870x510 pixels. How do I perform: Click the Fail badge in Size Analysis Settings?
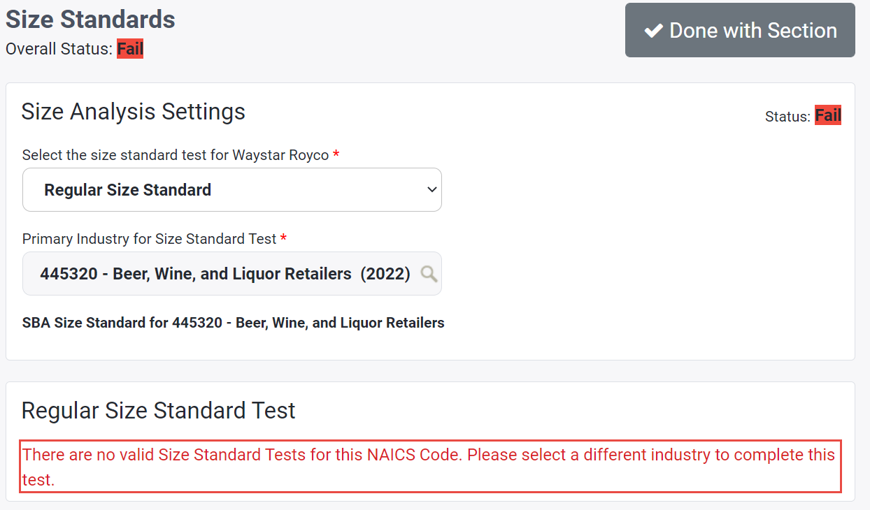click(x=828, y=116)
